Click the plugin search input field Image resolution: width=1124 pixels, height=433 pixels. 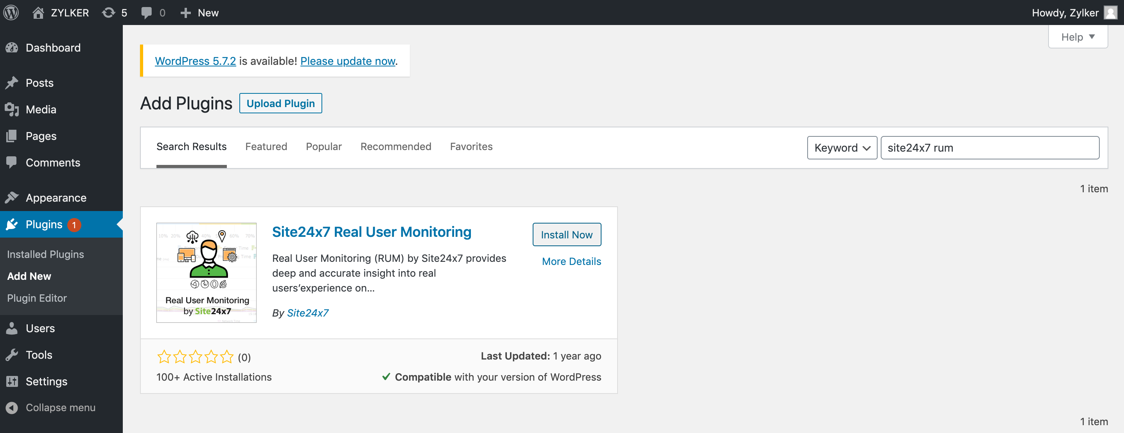[989, 148]
